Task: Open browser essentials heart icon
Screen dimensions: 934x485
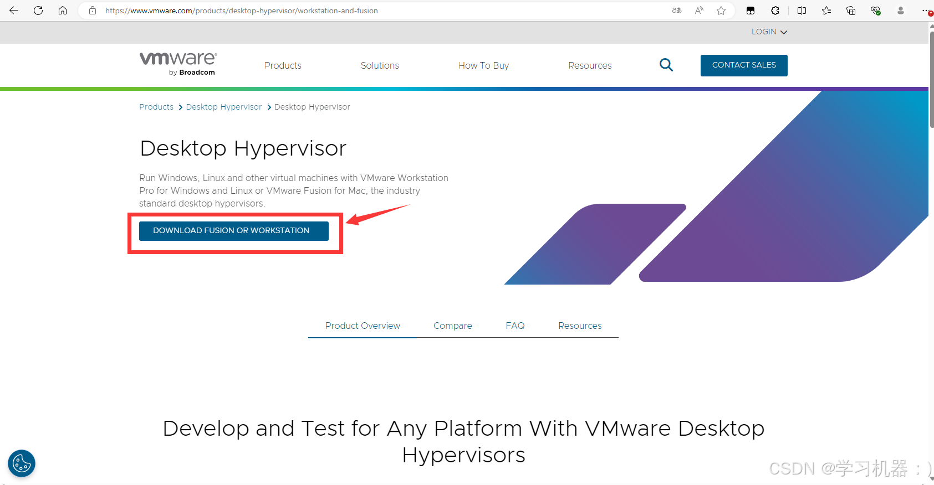Action: pyautogui.click(x=875, y=11)
